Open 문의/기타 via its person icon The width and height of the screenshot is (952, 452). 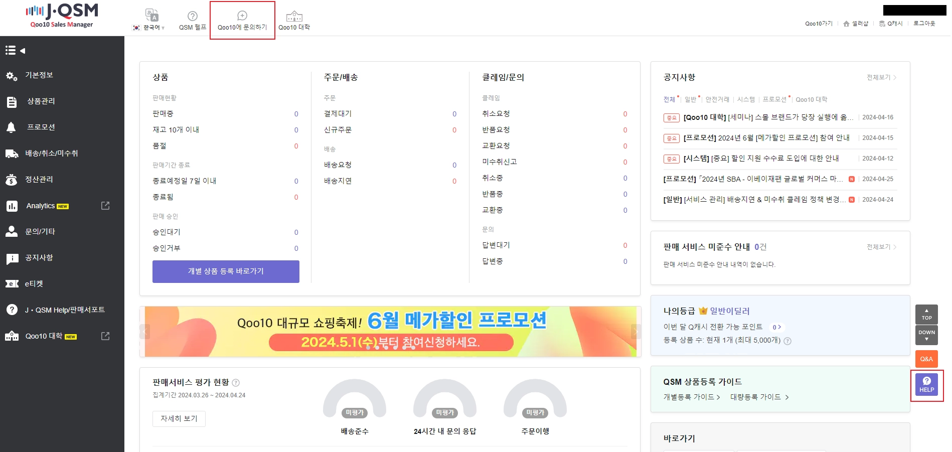[11, 231]
